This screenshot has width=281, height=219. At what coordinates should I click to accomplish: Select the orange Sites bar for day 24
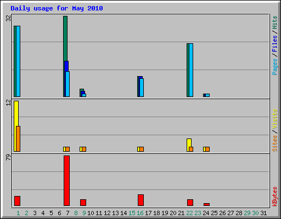pos(207,149)
